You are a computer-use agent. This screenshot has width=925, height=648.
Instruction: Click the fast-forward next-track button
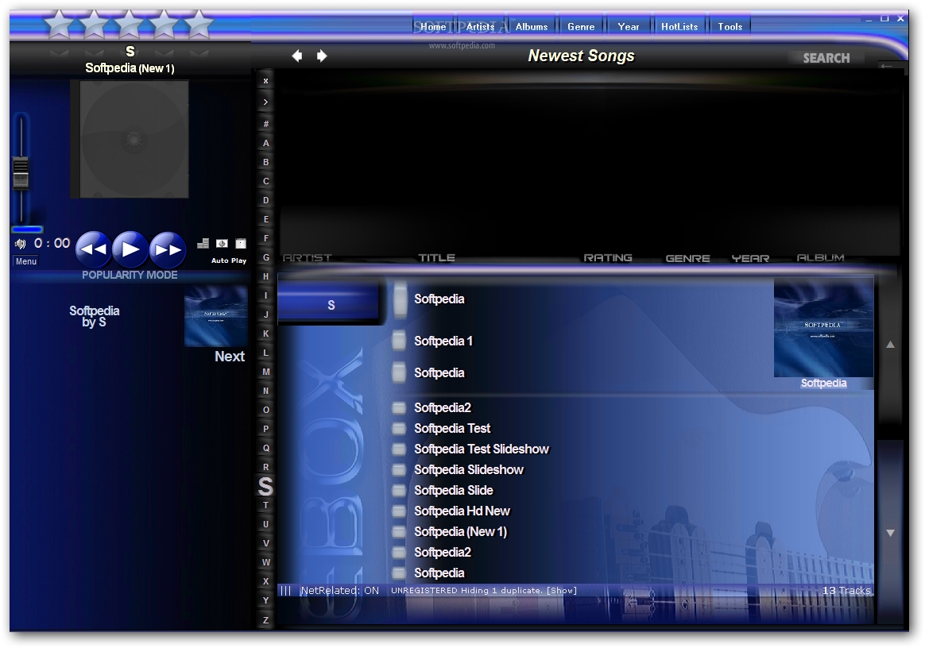point(168,249)
